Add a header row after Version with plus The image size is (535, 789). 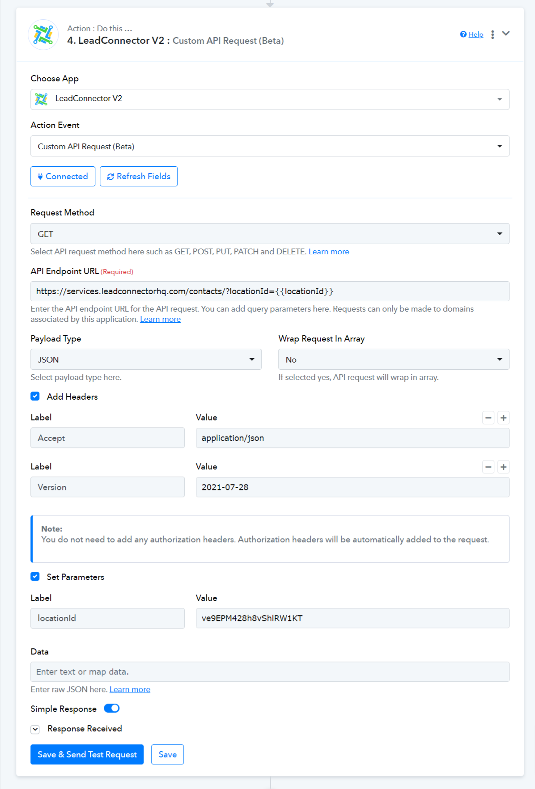coord(504,467)
